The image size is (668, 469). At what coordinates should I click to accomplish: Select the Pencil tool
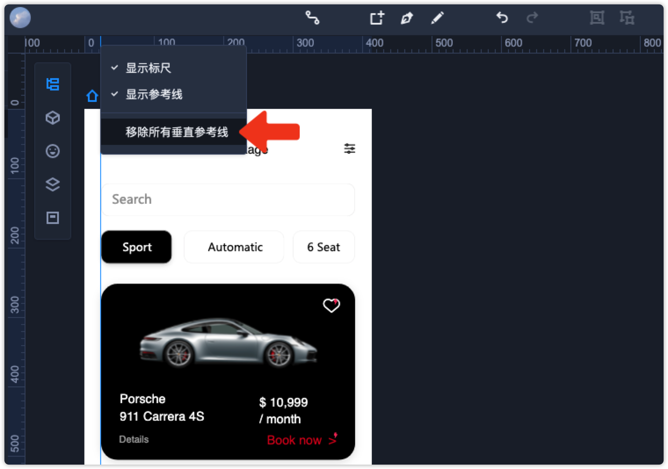[x=438, y=18]
